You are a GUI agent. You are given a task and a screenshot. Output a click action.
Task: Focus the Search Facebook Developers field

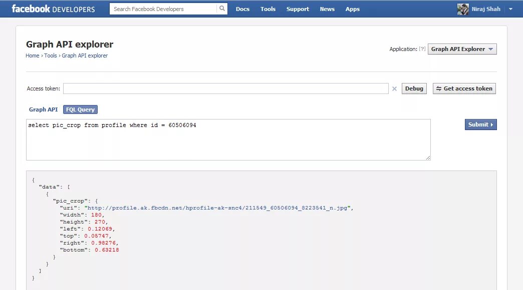(x=163, y=9)
